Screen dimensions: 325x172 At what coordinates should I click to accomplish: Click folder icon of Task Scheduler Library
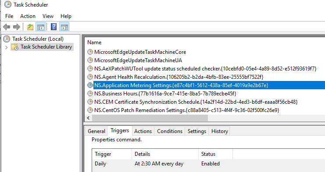click(15, 47)
